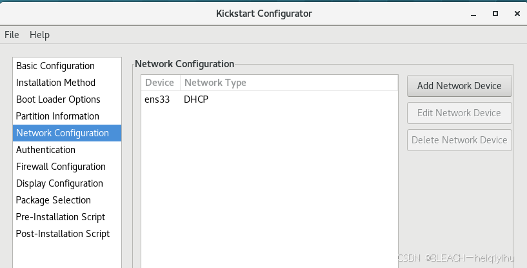
Task: Open Display Configuration section
Action: pyautogui.click(x=67, y=183)
